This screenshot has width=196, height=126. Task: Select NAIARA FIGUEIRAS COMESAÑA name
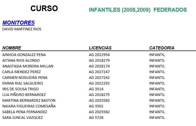tap(29, 106)
